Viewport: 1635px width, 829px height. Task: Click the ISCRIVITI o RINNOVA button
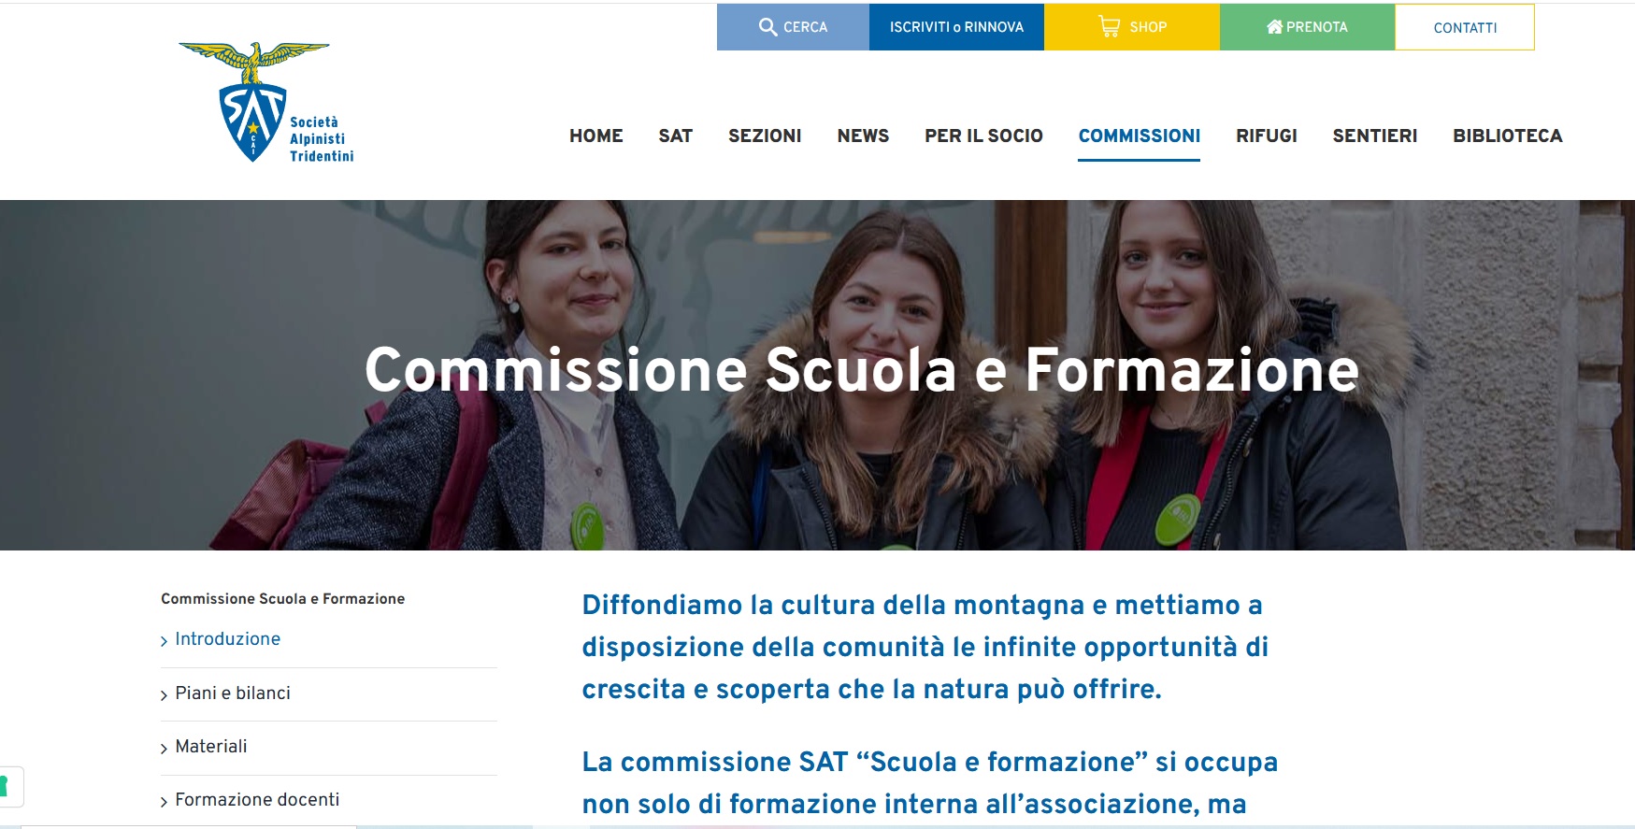point(956,27)
